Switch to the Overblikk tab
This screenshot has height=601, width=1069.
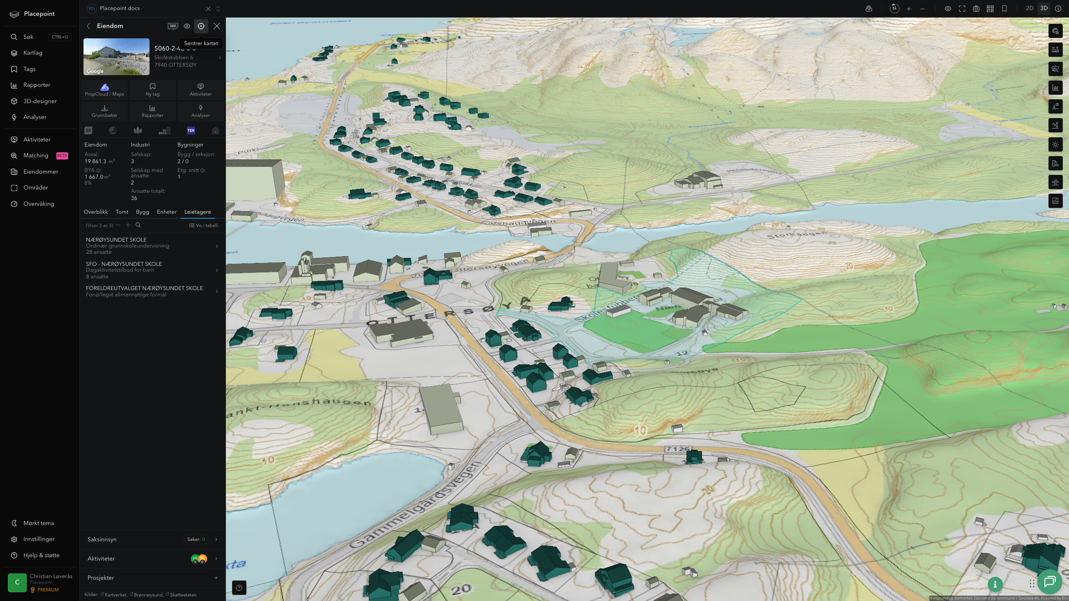coord(96,212)
